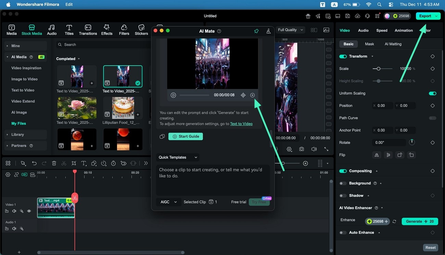
Task: Take a snapshot with the camera icon
Action: 301,149
